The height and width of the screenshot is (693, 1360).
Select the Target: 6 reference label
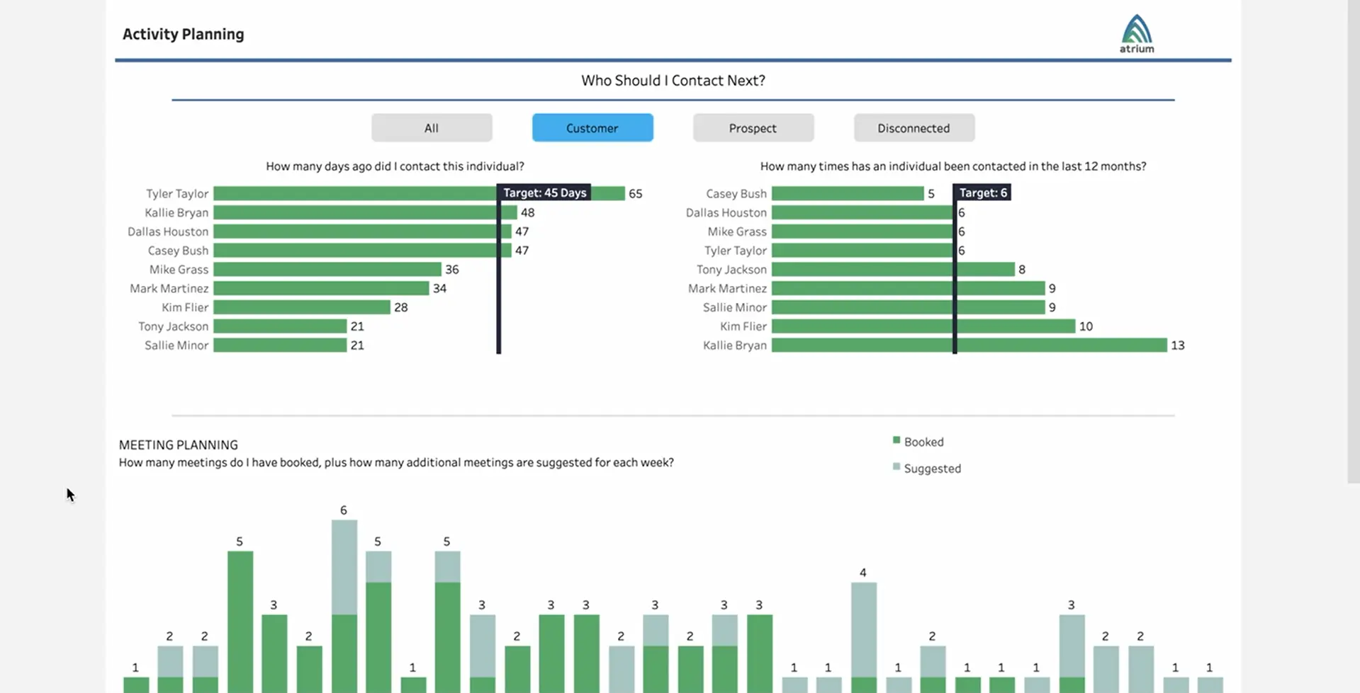[x=982, y=192]
